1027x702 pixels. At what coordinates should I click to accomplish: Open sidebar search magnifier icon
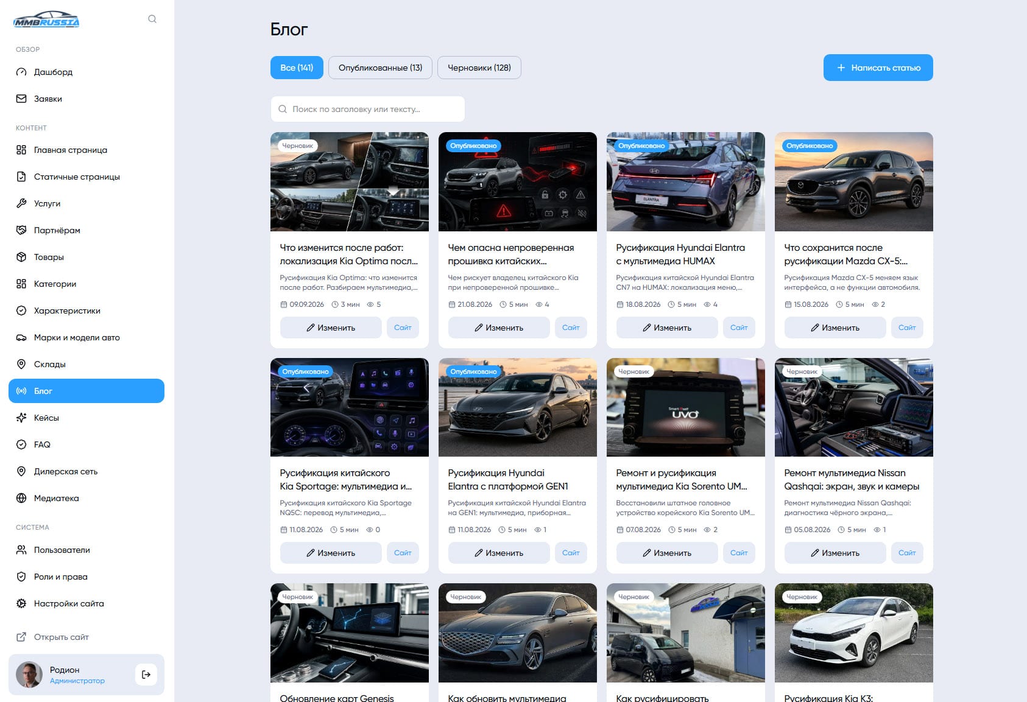[152, 19]
